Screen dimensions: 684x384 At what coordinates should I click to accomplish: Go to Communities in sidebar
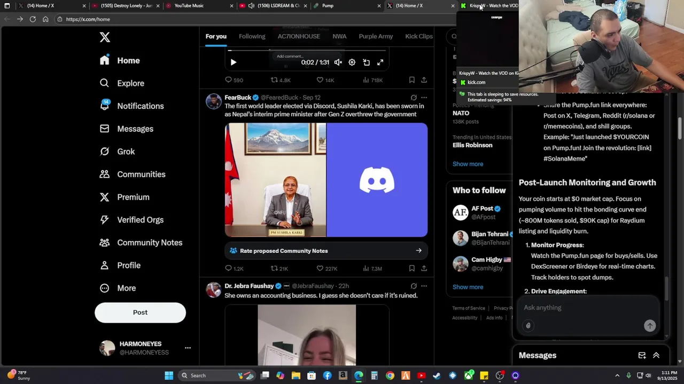[133, 174]
